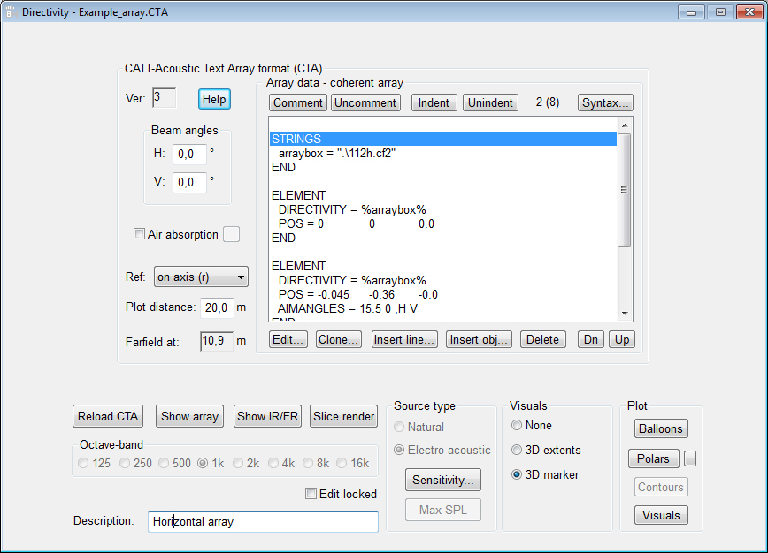768x553 pixels.
Task: Open the Sensitivity settings
Action: [x=442, y=480]
